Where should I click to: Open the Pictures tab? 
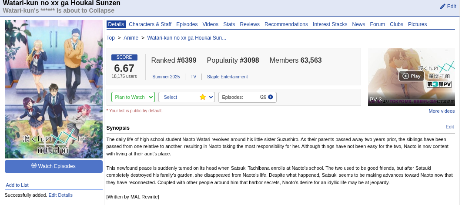click(417, 24)
